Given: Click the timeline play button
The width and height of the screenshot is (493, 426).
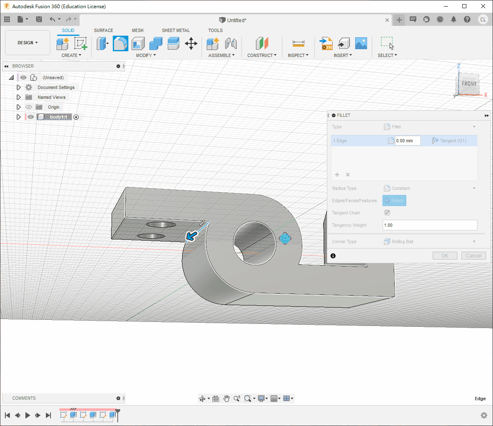Looking at the screenshot, I should [x=27, y=415].
